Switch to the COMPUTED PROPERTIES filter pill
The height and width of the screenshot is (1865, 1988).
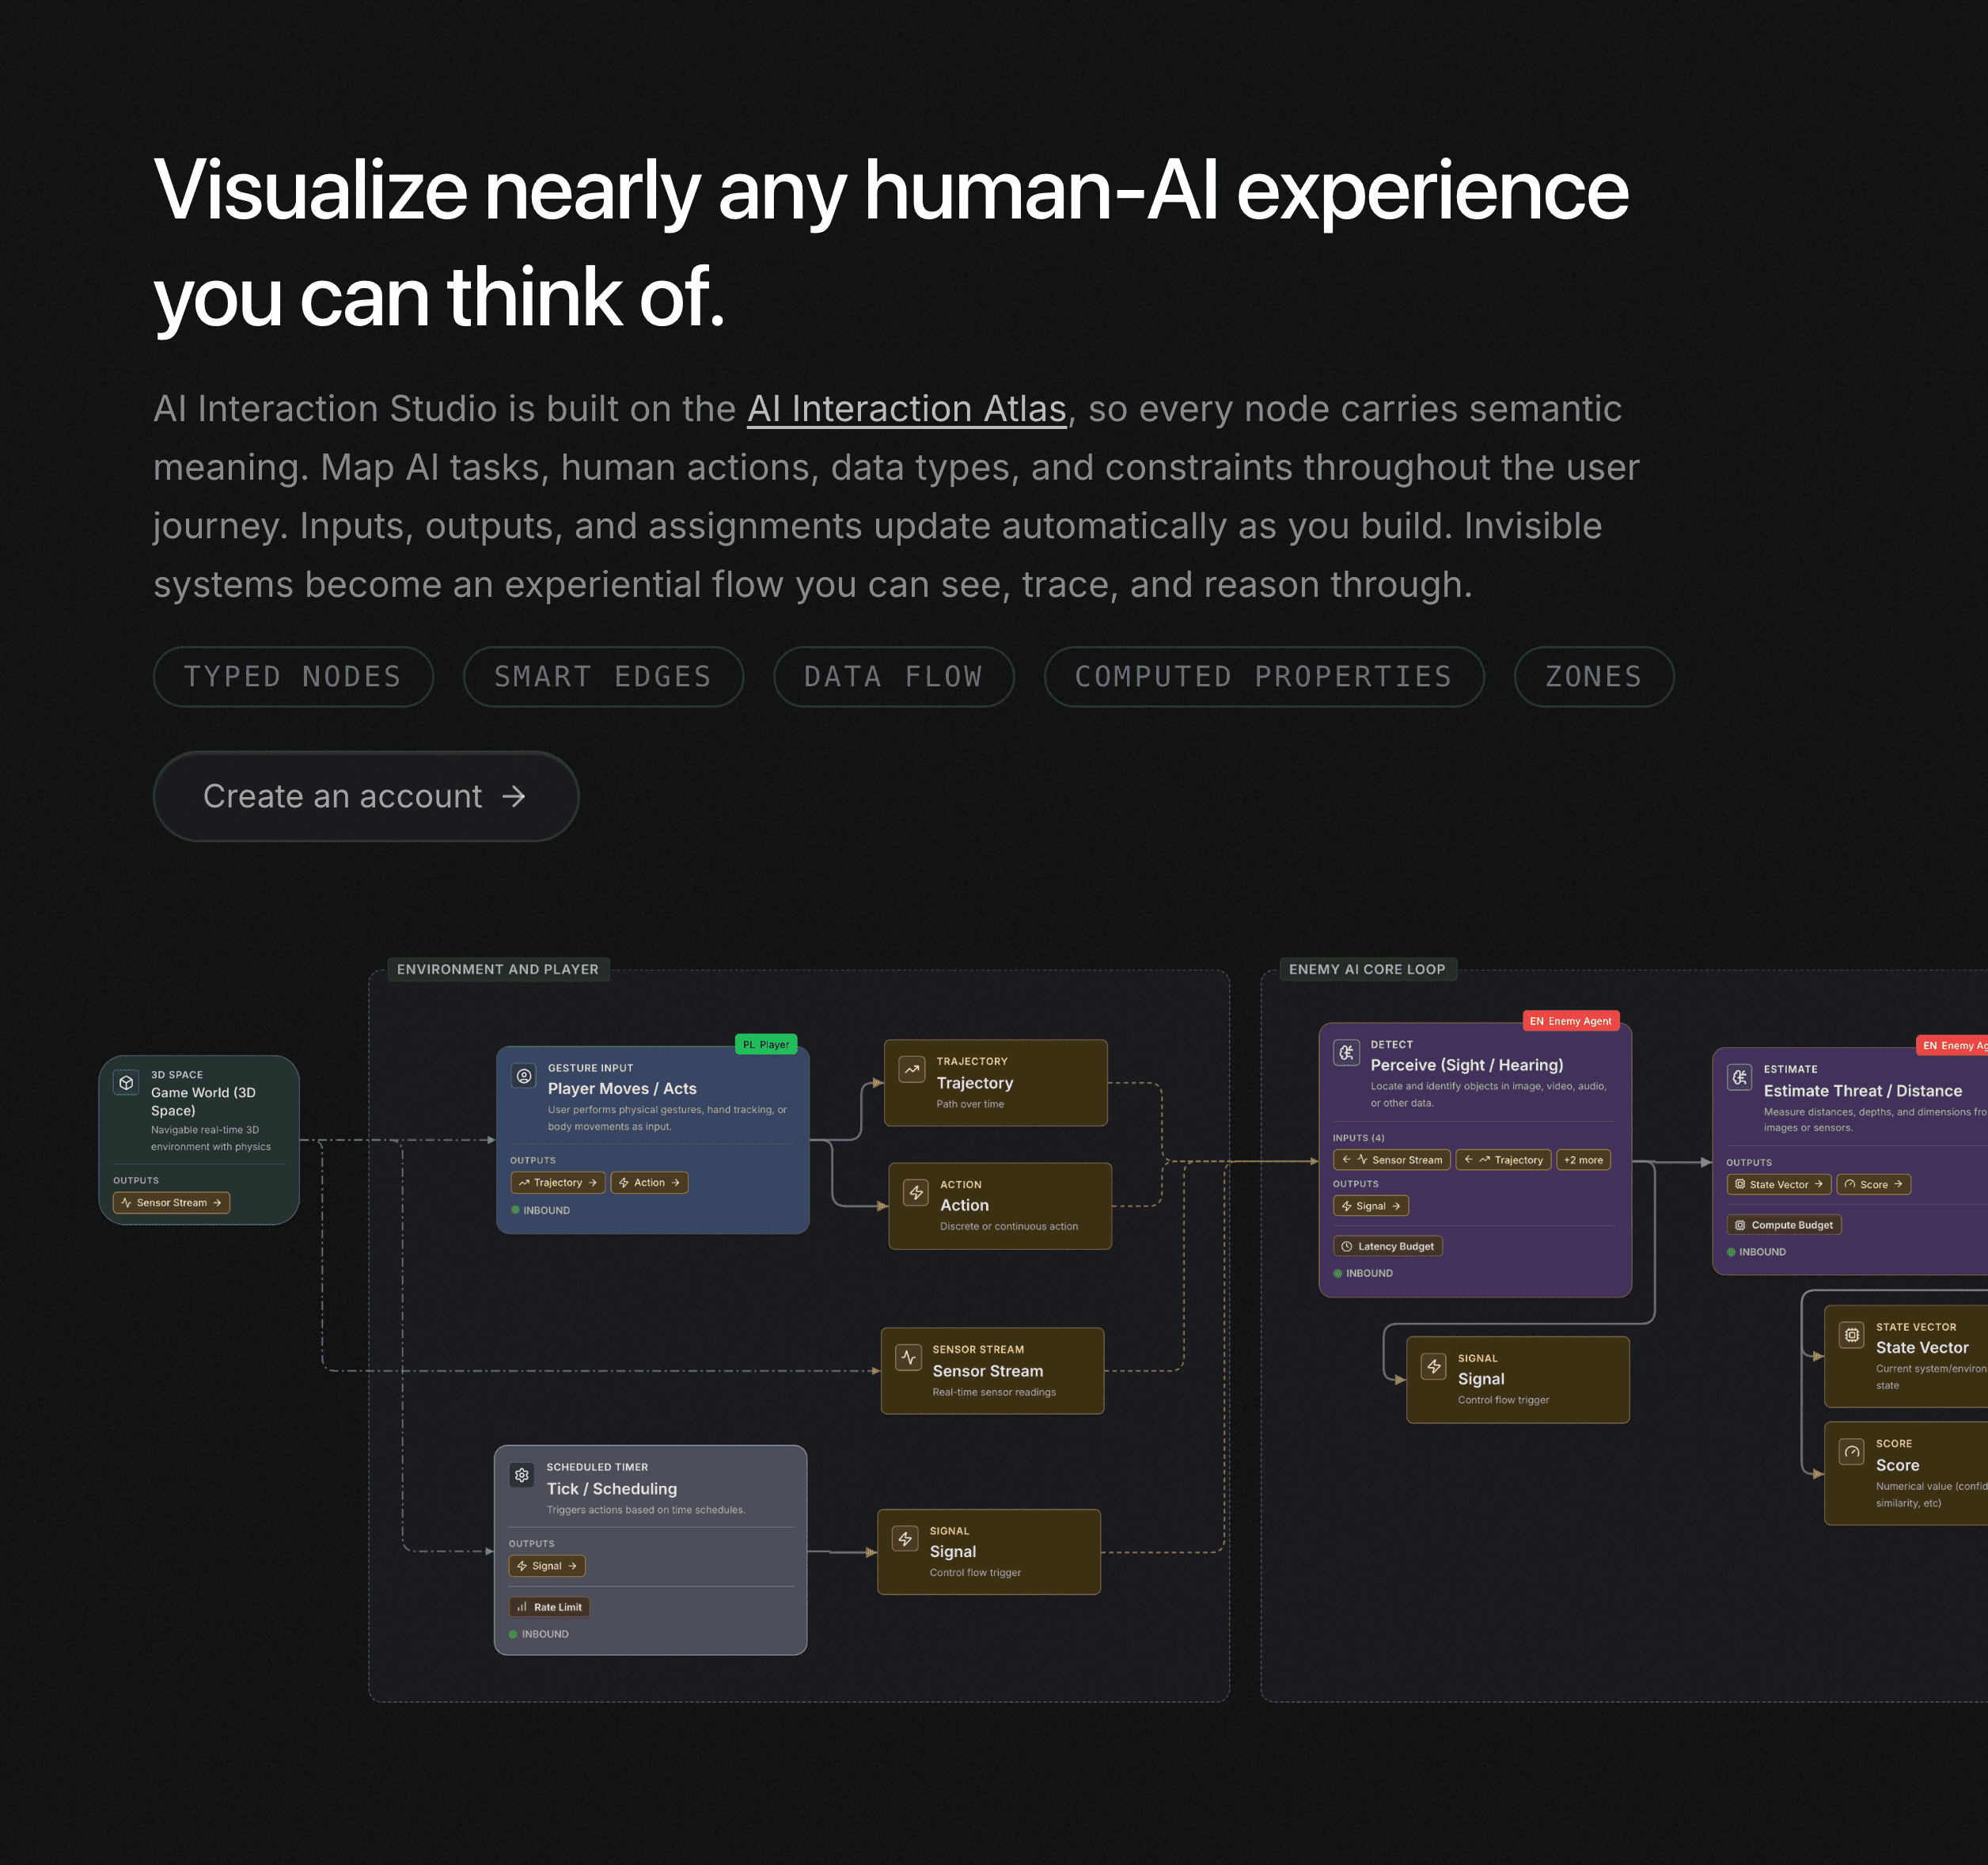[1264, 676]
